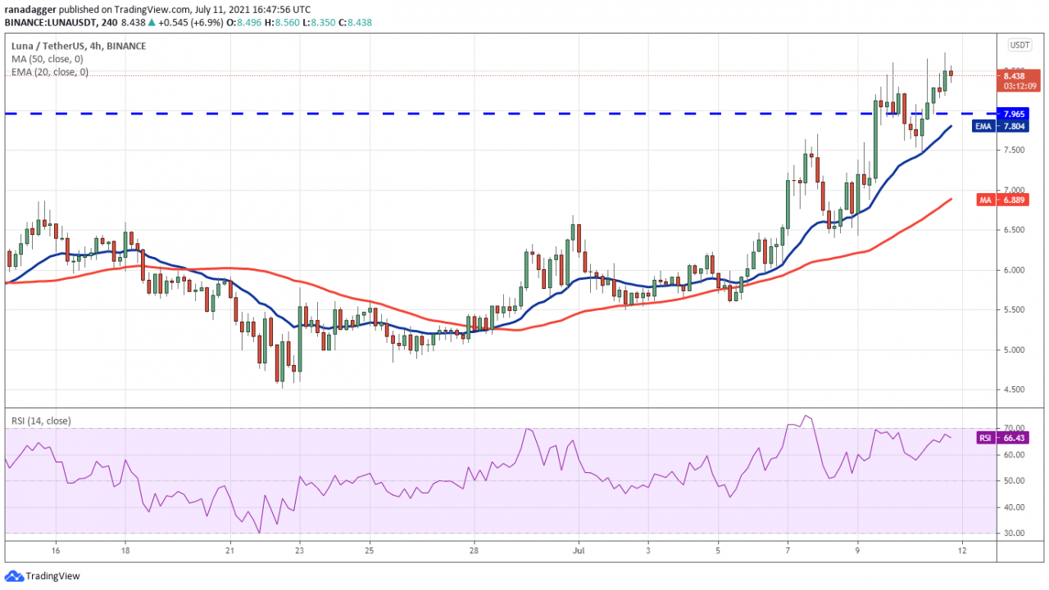Viewport: 1049px width, 590px height.
Task: Select the blue 7.965 price level label
Action: 1015,114
